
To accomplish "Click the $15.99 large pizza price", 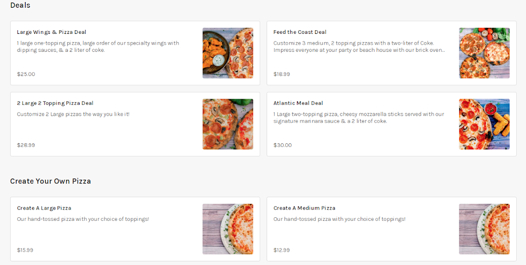I will point(25,250).
